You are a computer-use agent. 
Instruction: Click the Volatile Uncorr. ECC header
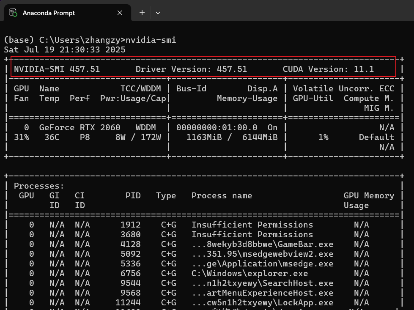point(343,89)
